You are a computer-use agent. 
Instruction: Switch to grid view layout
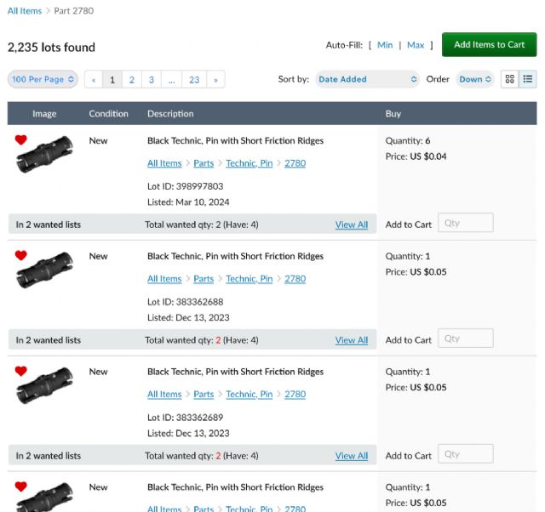(x=509, y=79)
